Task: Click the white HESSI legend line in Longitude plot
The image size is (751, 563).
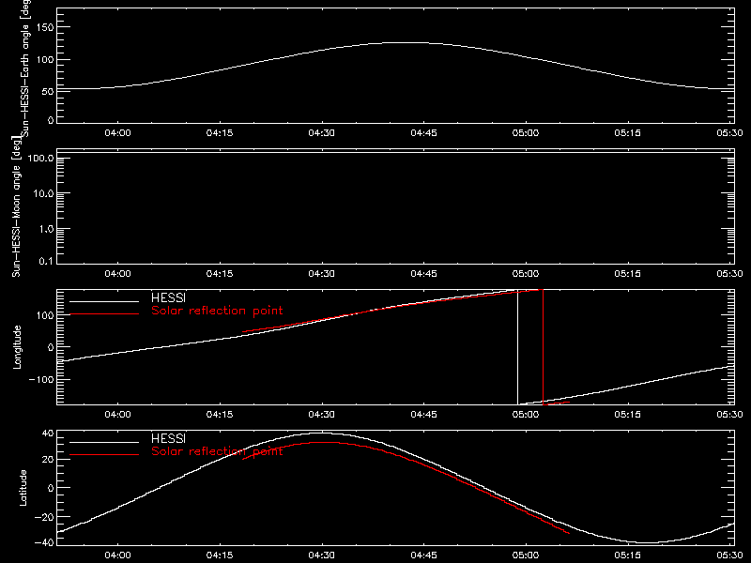Action: pyautogui.click(x=104, y=301)
